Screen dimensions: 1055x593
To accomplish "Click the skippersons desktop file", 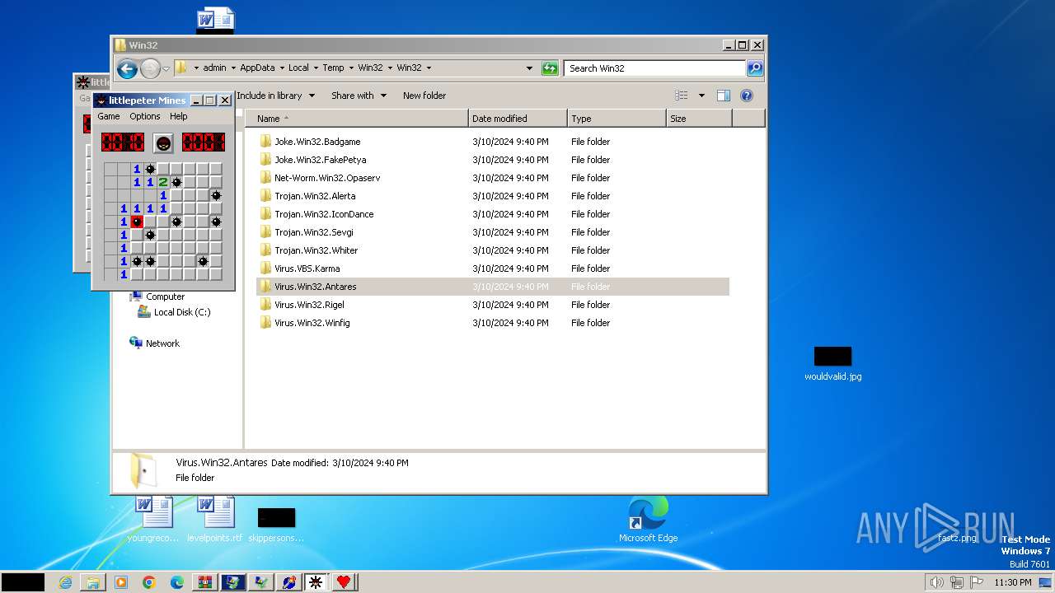I will [x=276, y=525].
